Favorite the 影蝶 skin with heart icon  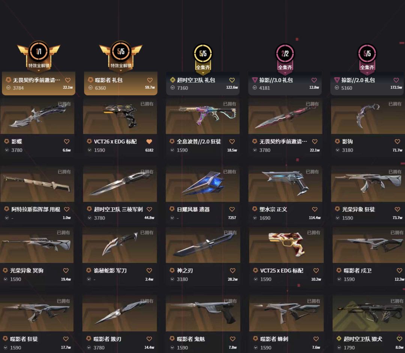point(67,141)
